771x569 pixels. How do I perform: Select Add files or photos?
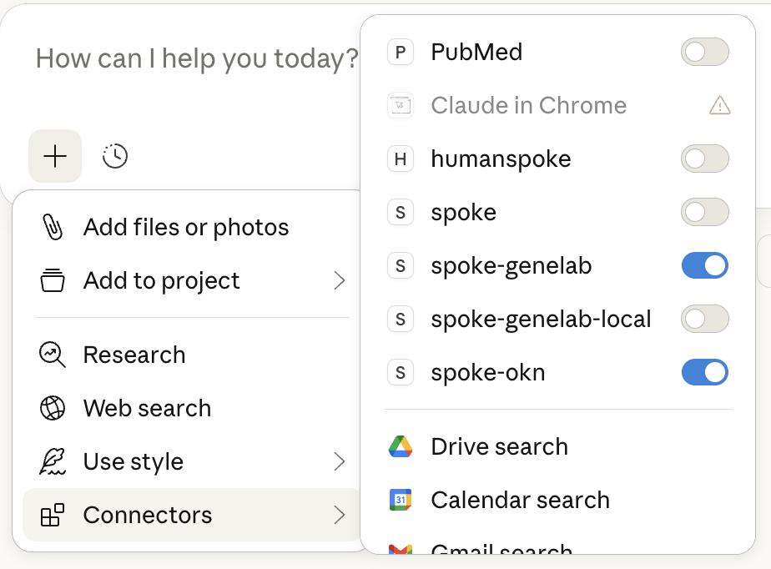coord(186,227)
